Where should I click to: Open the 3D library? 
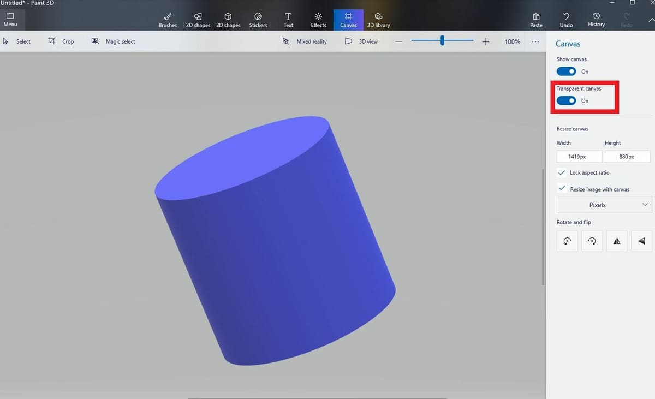coord(378,20)
